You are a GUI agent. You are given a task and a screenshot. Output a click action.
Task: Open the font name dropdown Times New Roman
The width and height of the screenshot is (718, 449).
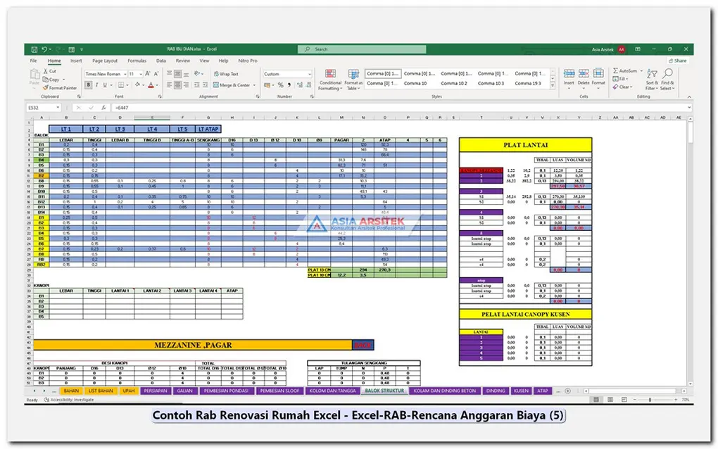tap(125, 74)
